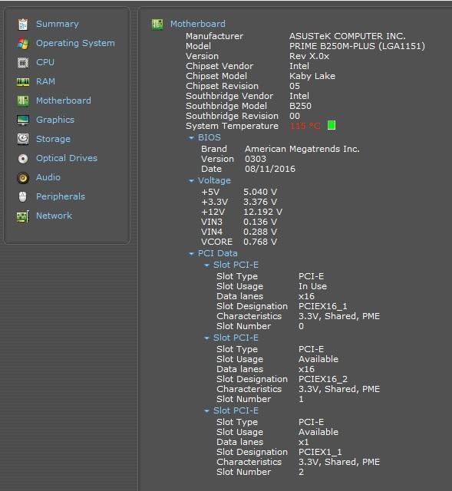The width and height of the screenshot is (452, 491).
Task: Click the Version value Rev X.0x
Action: tap(309, 56)
